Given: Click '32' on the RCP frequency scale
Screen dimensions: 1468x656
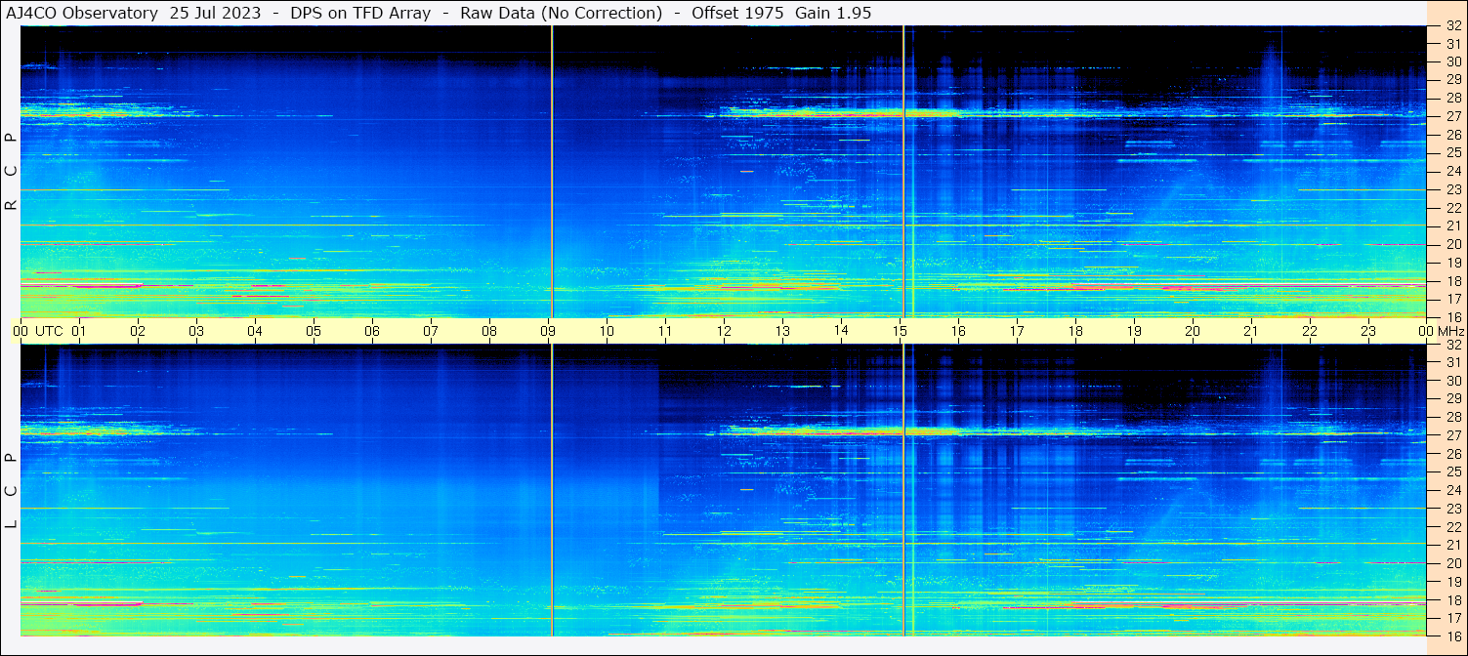Looking at the screenshot, I should [x=1453, y=26].
